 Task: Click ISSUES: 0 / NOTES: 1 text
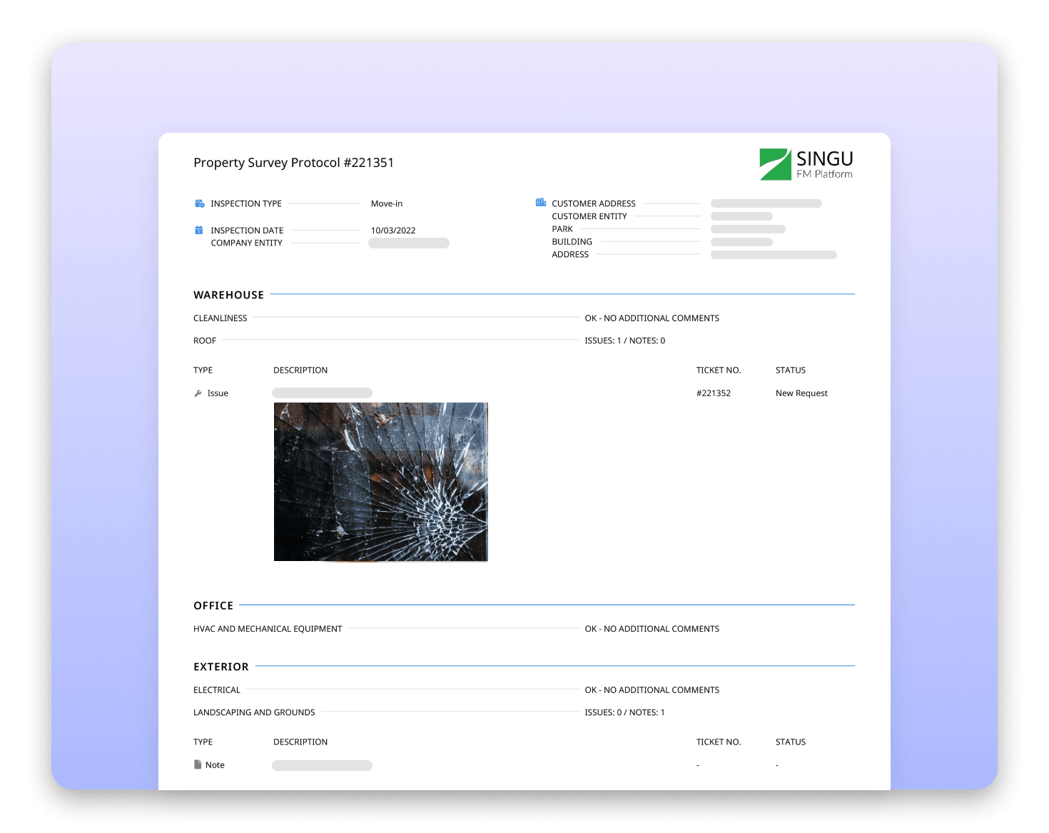pos(625,712)
